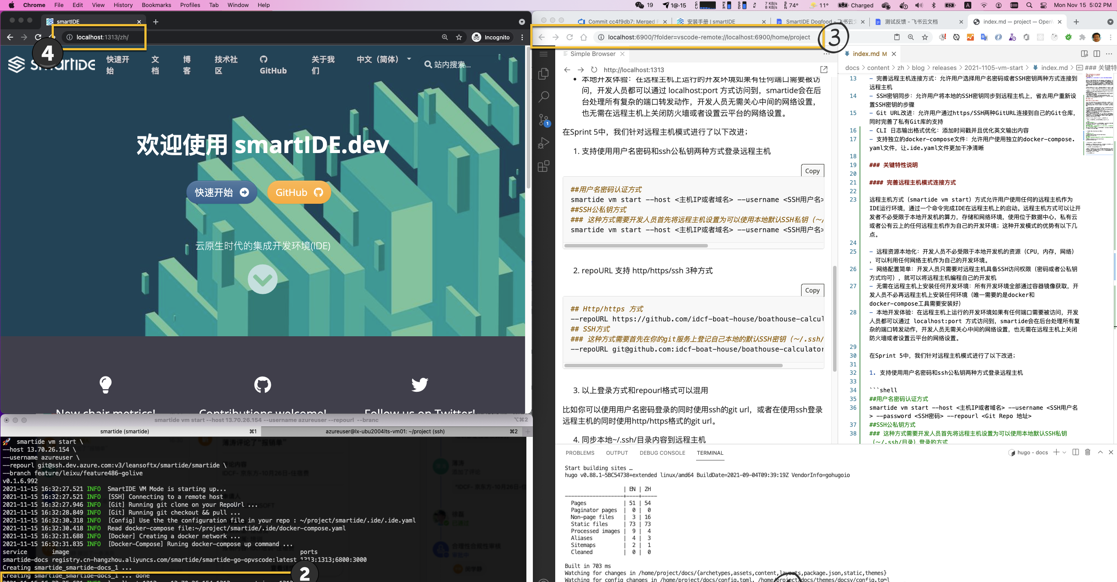Split the index.md editor right
This screenshot has height=582, width=1117.
[x=1096, y=54]
